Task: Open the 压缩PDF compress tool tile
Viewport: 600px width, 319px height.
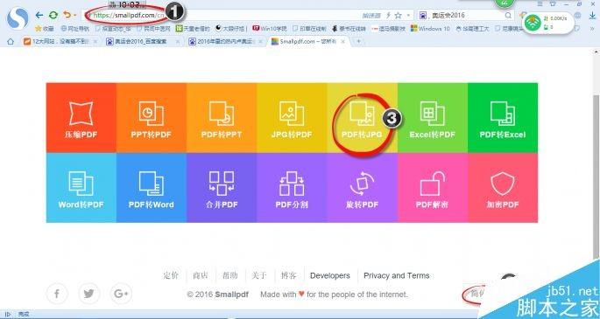Action: click(x=81, y=117)
